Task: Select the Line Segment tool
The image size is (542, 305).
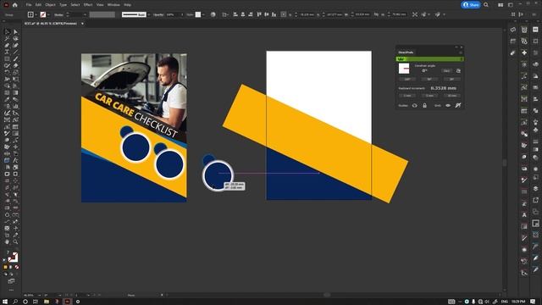Action: point(15,52)
